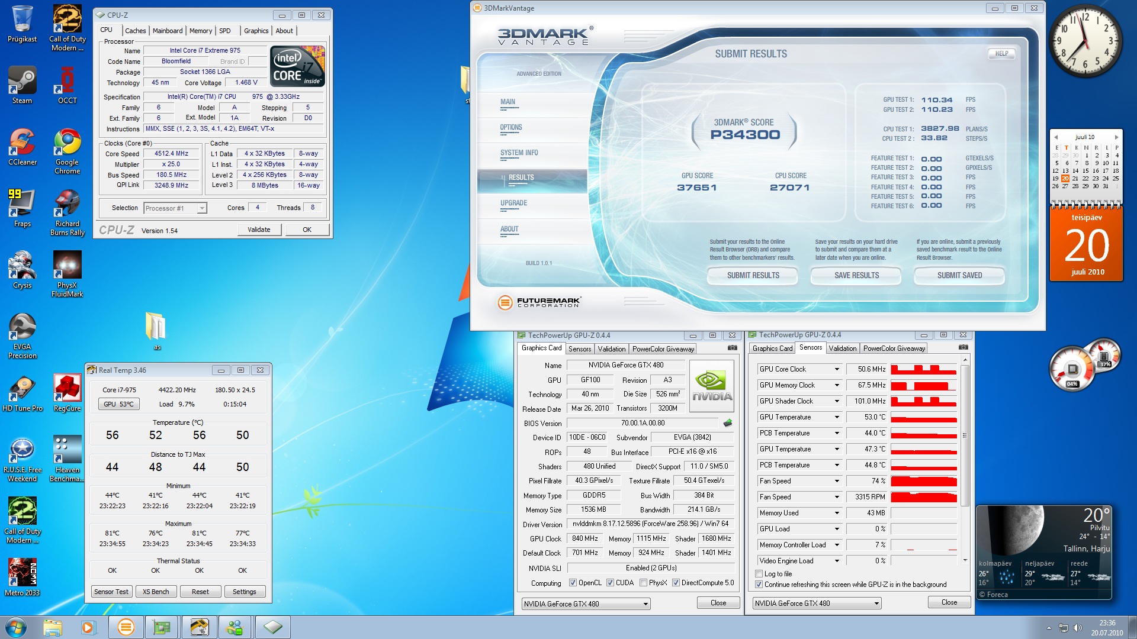The width and height of the screenshot is (1137, 639).
Task: Enable the PhysX checkbox in GPU-Z
Action: (x=643, y=583)
